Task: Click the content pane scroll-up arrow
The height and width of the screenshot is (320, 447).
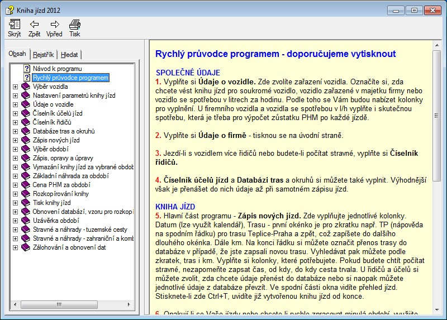Action: pos(436,45)
